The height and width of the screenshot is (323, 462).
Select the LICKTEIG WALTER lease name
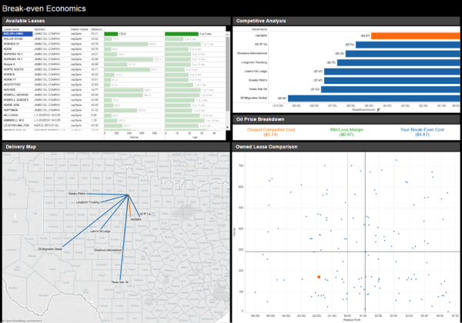[16, 125]
